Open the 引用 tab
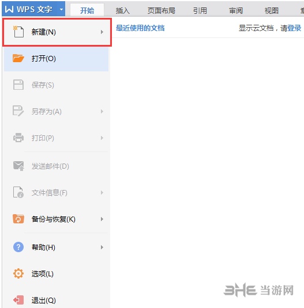304x308 pixels. [200, 10]
